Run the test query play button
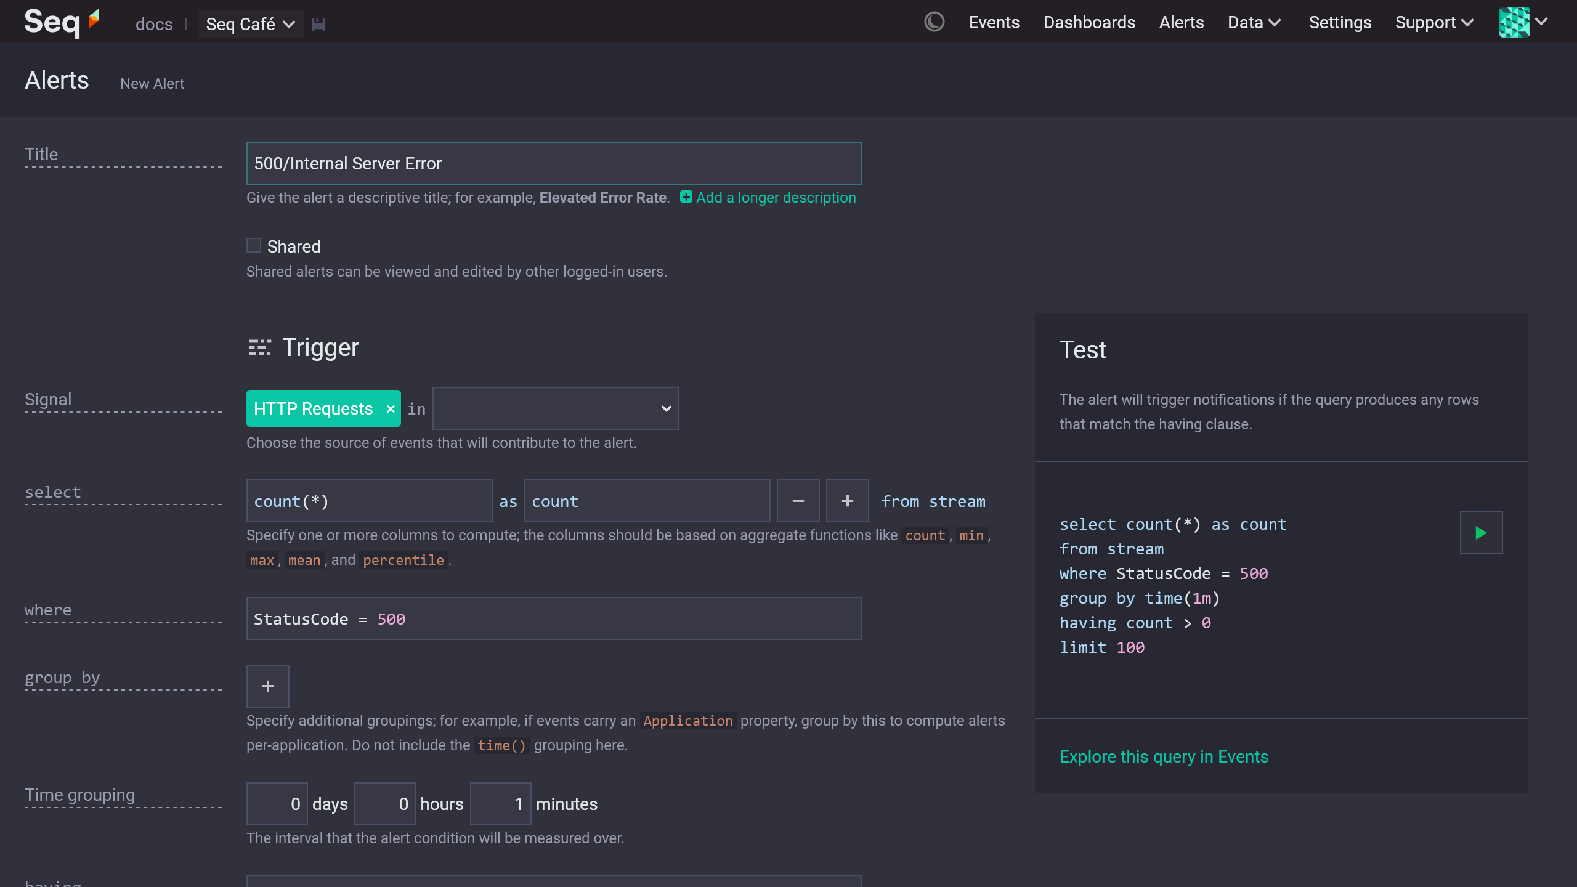 click(1481, 533)
